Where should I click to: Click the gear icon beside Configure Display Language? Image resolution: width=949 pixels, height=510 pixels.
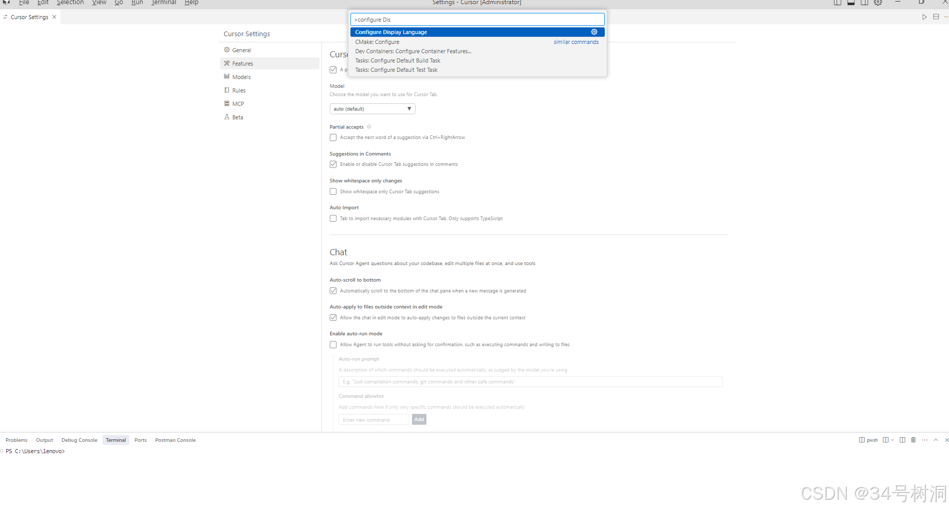594,32
